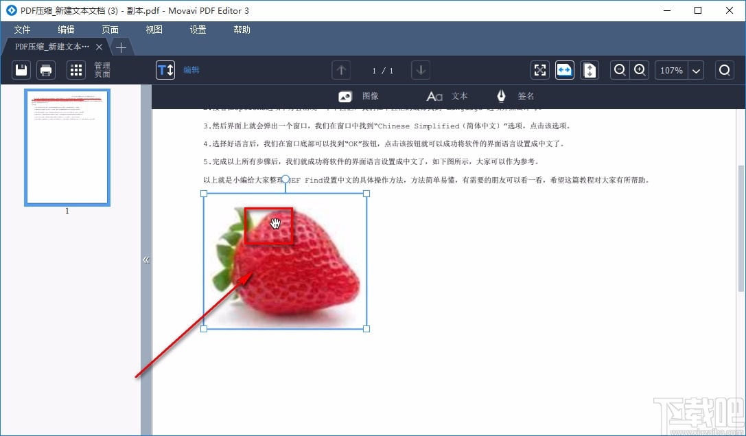
Task: Switch to 图像 image editing mode
Action: (359, 95)
